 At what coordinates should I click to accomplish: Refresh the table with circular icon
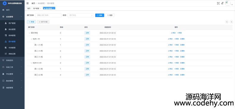coord(231,22)
